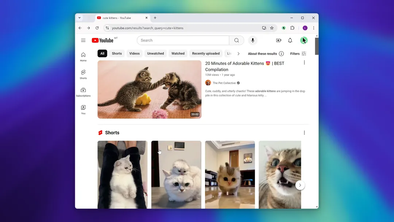
Task: Click the search magnifier button
Action: tap(236, 41)
